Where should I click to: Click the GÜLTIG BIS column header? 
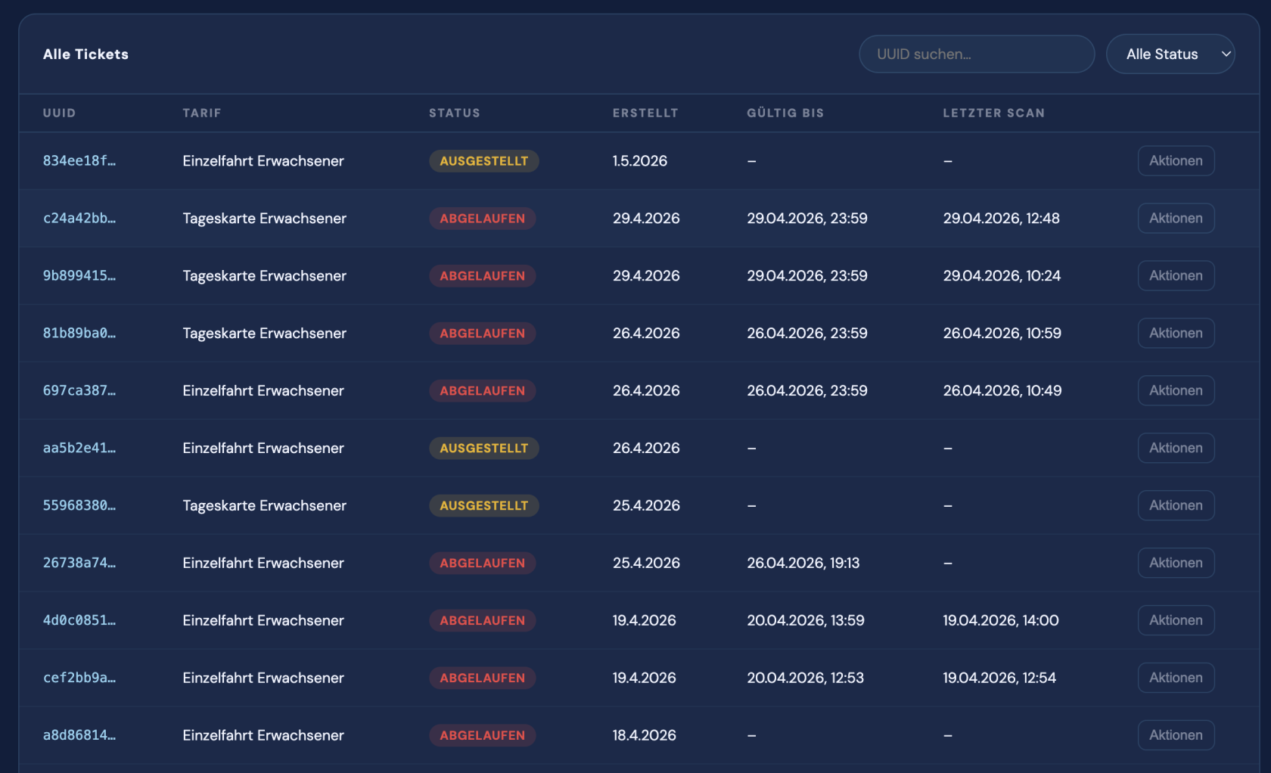point(785,113)
